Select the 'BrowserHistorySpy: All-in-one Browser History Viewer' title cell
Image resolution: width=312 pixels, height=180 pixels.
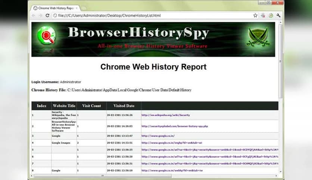click(64, 126)
